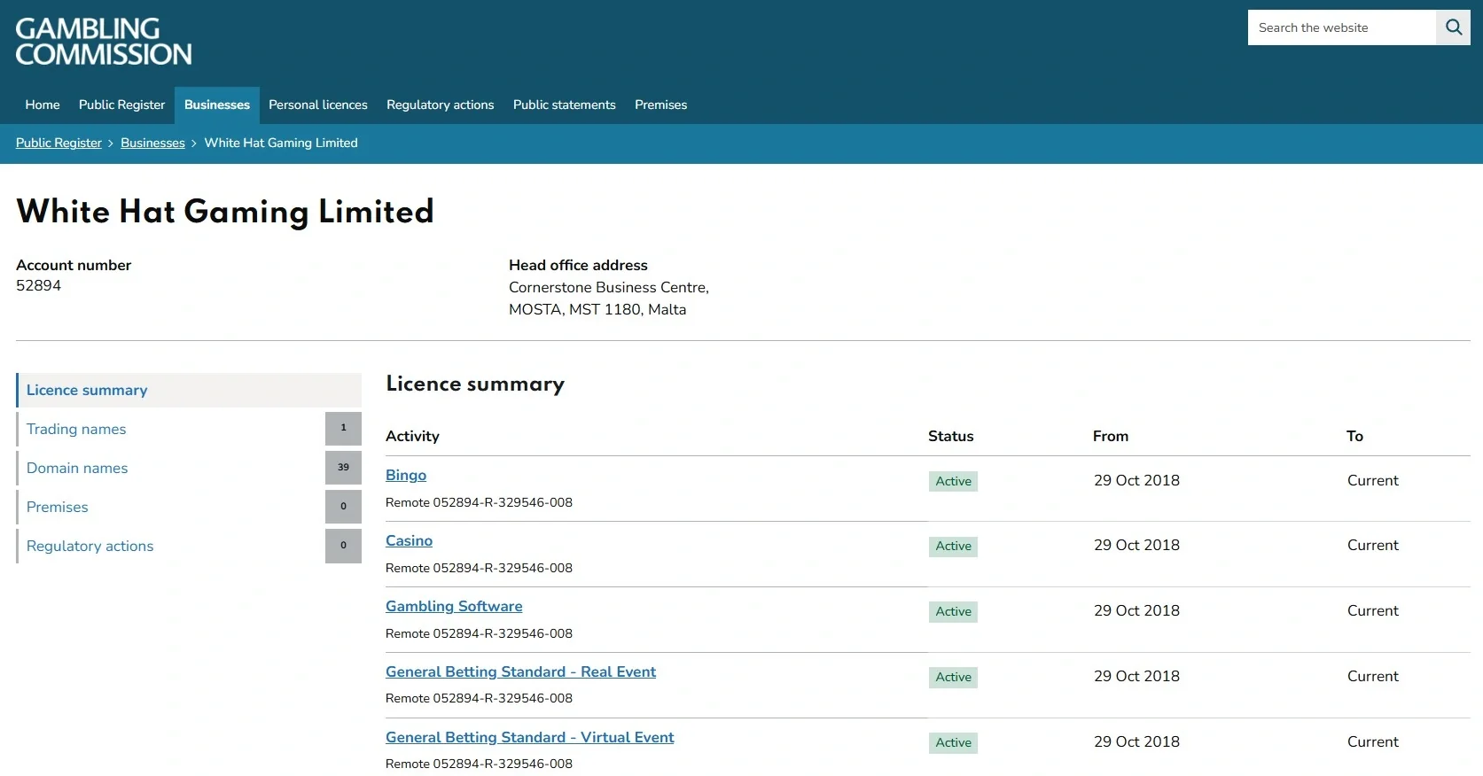This screenshot has height=776, width=1483.
Task: Click the From column header
Action: [1111, 436]
